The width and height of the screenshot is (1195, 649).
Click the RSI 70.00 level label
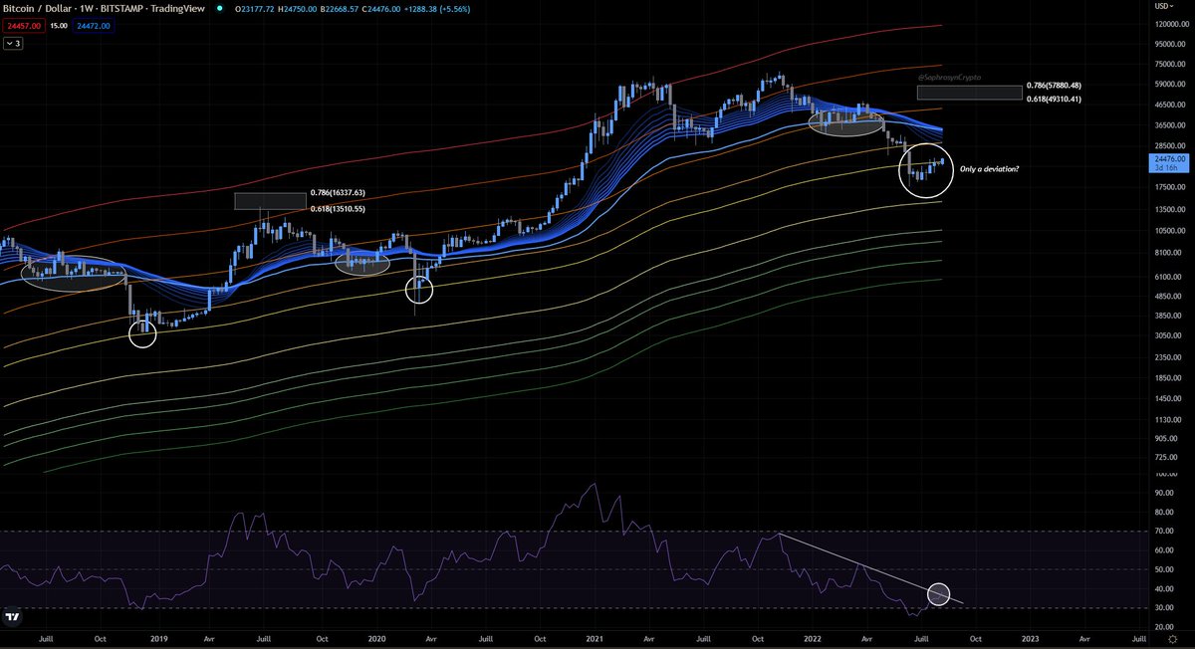click(1162, 532)
